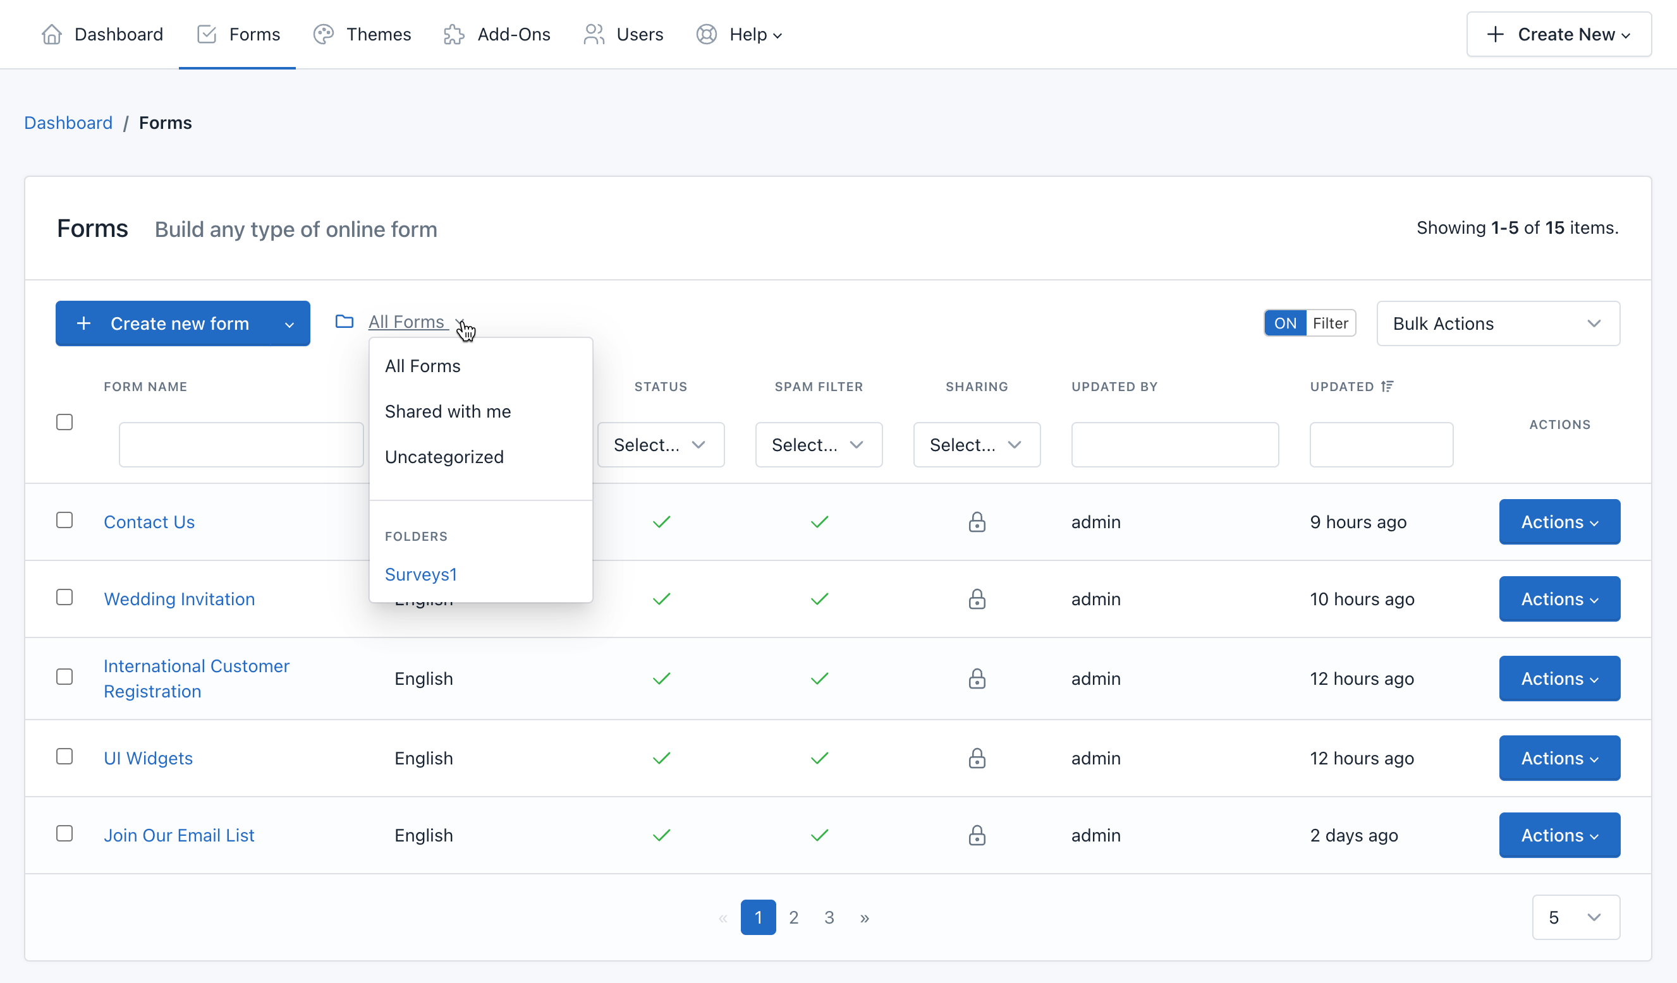Click the lock icon in Contact Us sharing column
1677x983 pixels.
(x=976, y=522)
